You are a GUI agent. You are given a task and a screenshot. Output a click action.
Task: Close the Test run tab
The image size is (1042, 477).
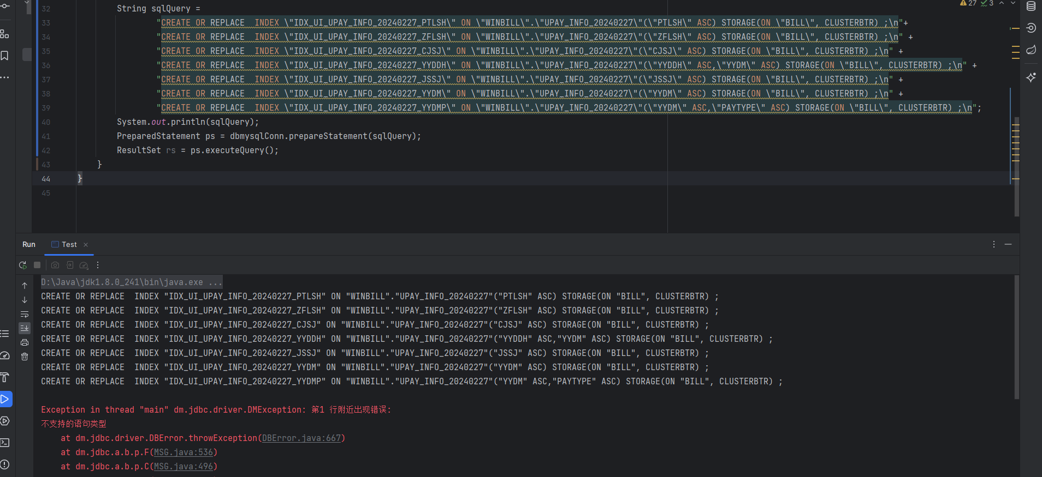click(x=86, y=245)
